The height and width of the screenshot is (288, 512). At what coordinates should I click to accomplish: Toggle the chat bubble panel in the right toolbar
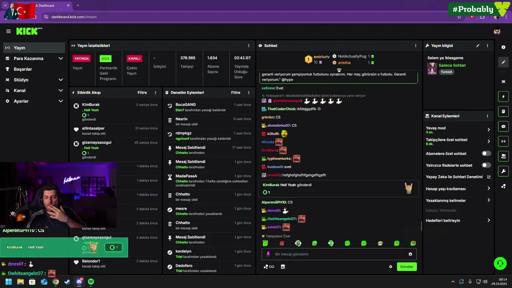(x=503, y=126)
